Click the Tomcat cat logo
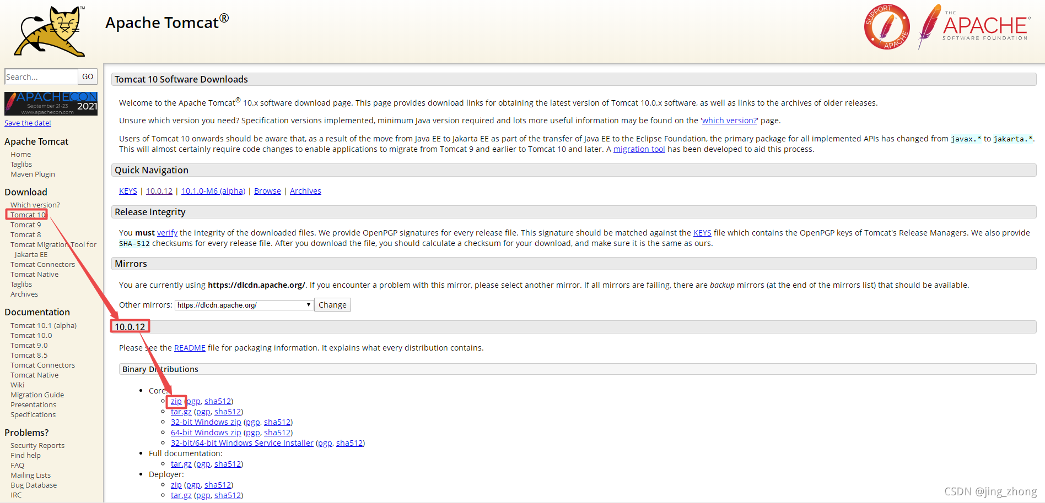The width and height of the screenshot is (1045, 503). [x=50, y=31]
